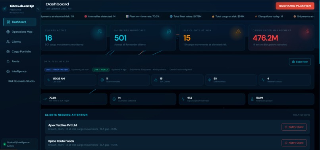320x150 pixels.
Task: Click the Total fleet value: $476M ticker
Action: coord(187,17)
